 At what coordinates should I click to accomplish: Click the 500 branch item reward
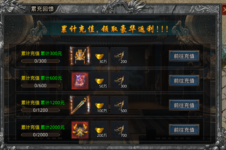(x=119, y=105)
